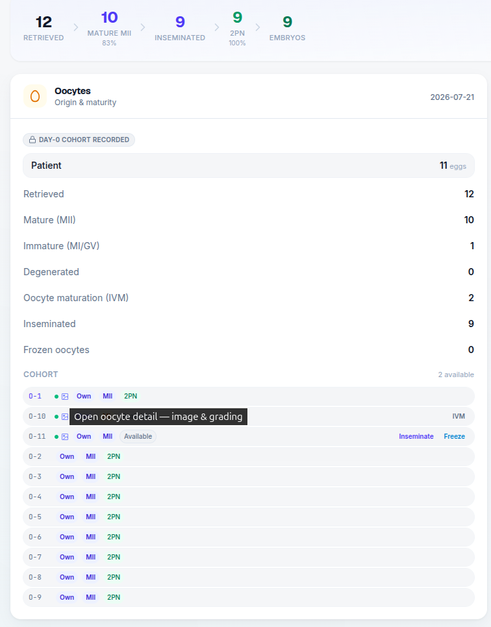The width and height of the screenshot is (491, 627).
Task: Select cohort row O-2
Action: (249, 457)
